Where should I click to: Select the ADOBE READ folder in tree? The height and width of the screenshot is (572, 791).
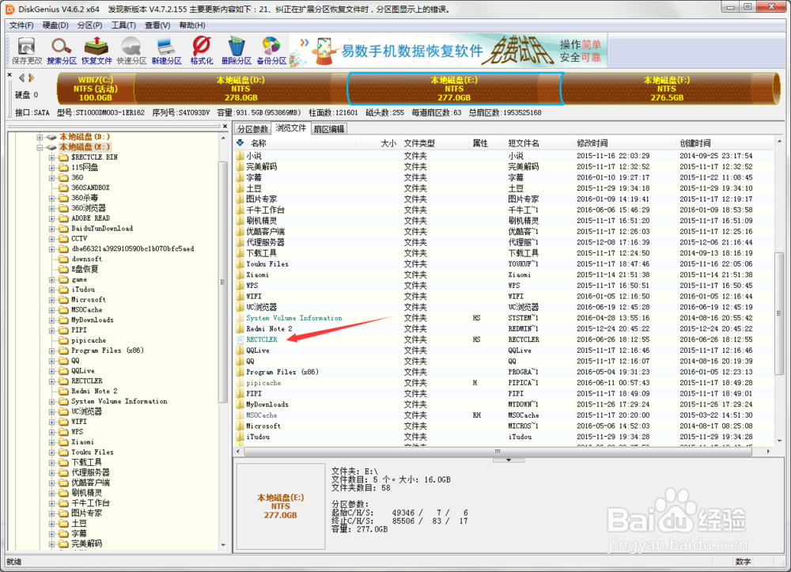tap(90, 218)
